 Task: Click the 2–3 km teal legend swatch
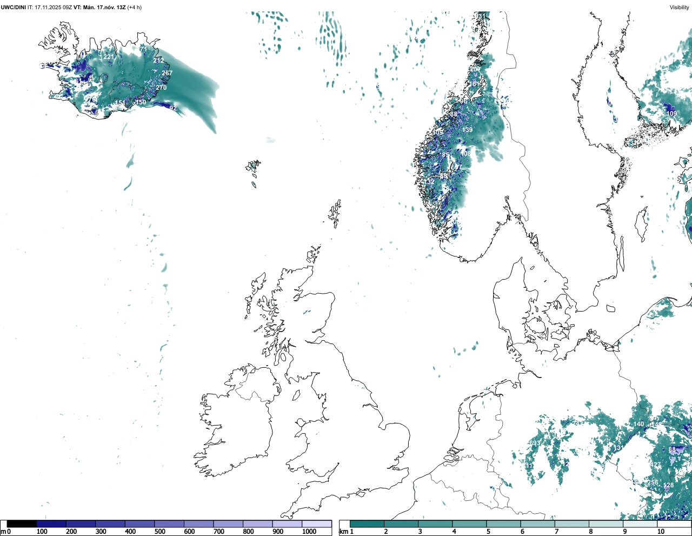point(401,524)
